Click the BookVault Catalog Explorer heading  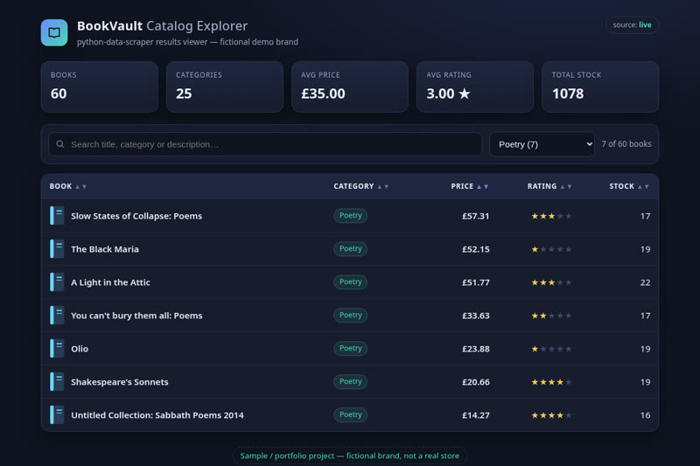pyautogui.click(x=162, y=26)
